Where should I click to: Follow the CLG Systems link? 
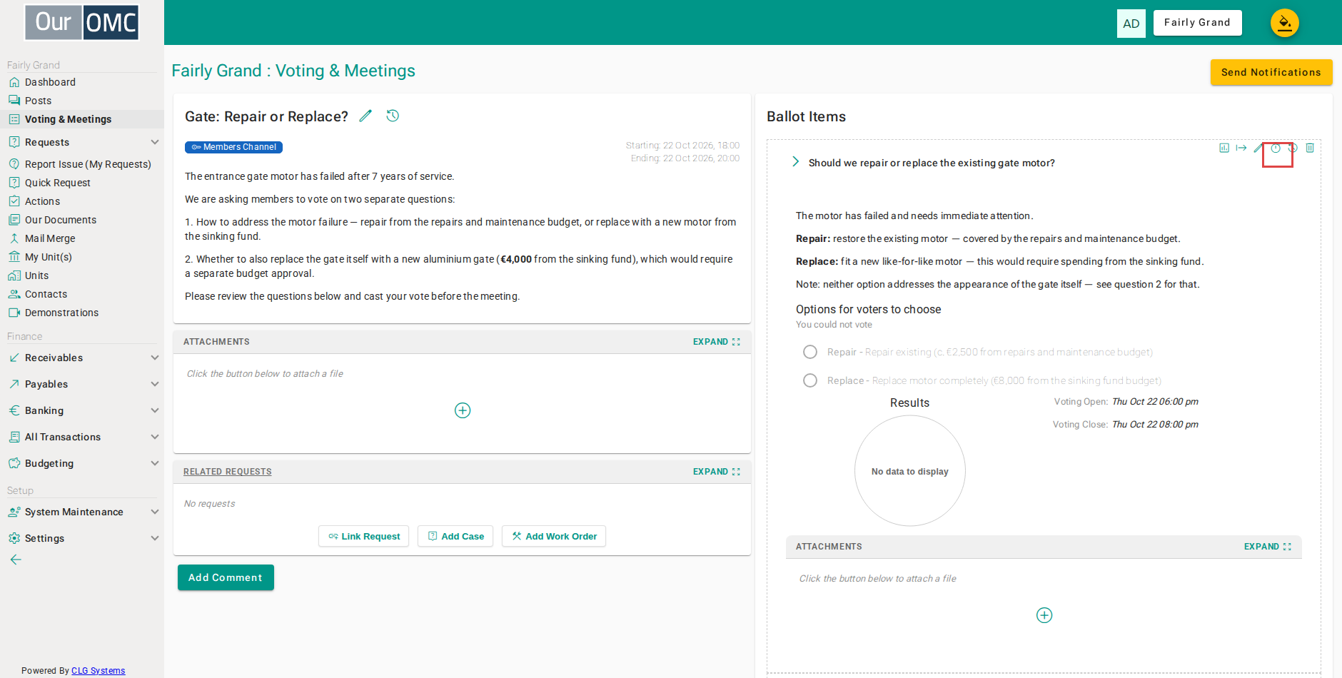[99, 671]
